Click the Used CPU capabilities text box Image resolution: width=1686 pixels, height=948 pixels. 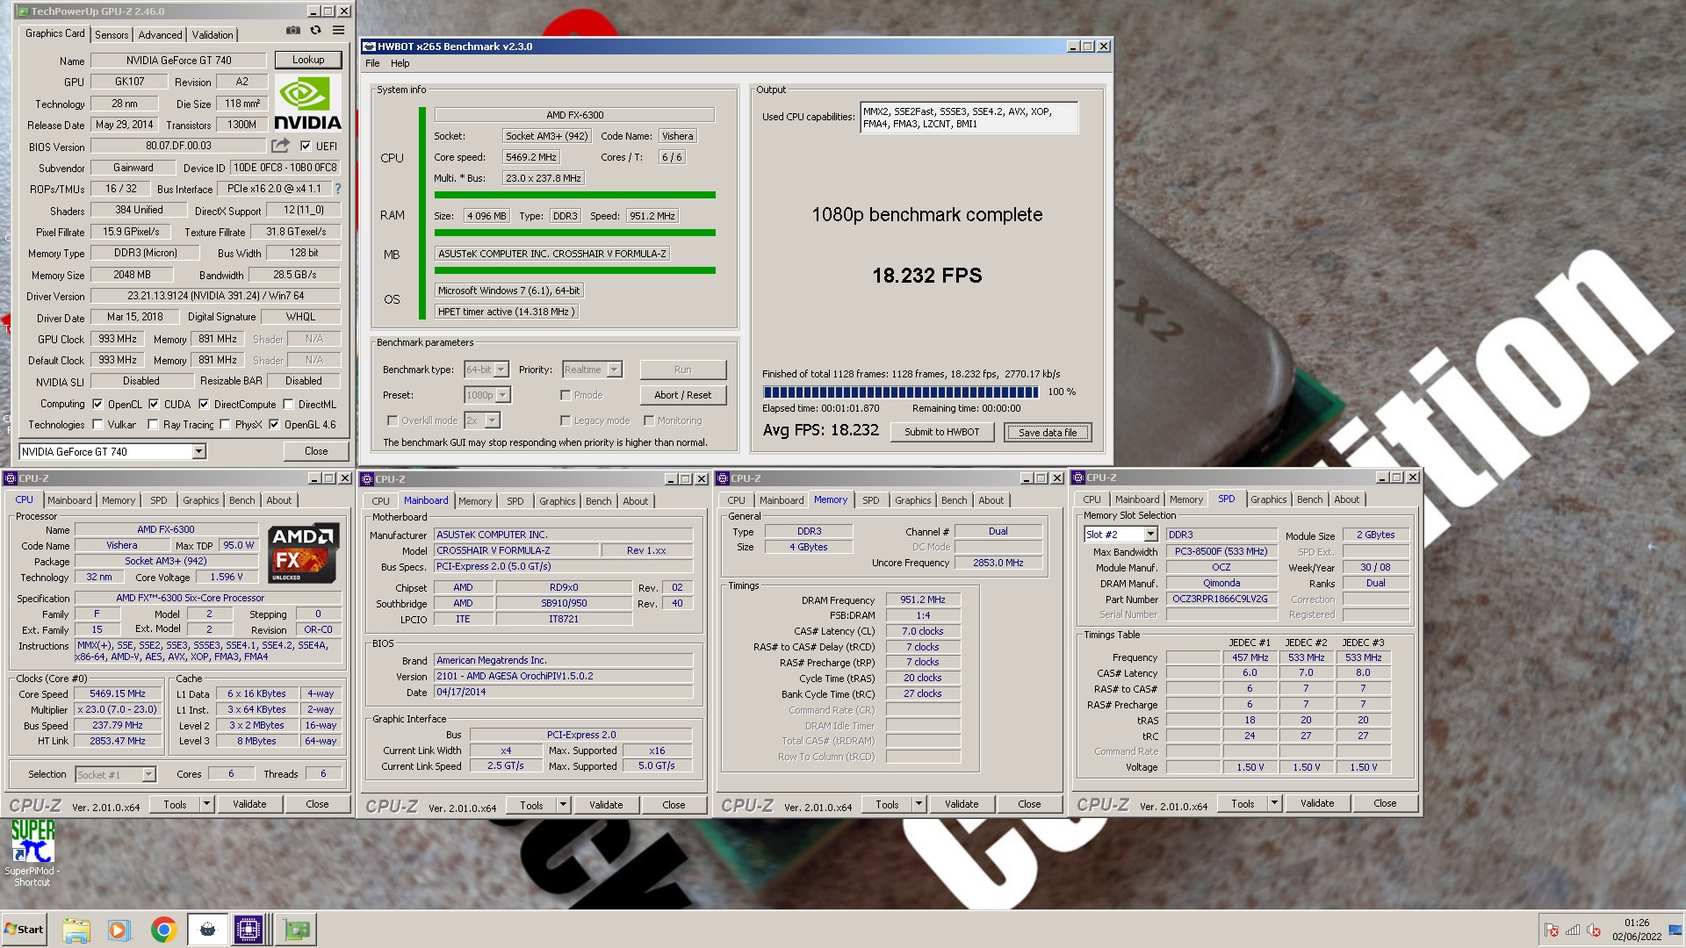coord(969,118)
